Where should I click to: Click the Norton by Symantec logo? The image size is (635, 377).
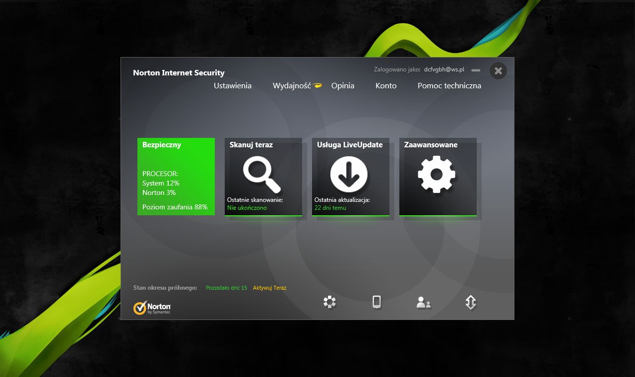[152, 308]
